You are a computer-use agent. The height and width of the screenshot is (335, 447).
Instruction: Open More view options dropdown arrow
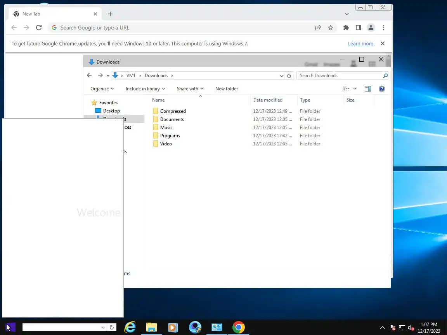pyautogui.click(x=355, y=88)
